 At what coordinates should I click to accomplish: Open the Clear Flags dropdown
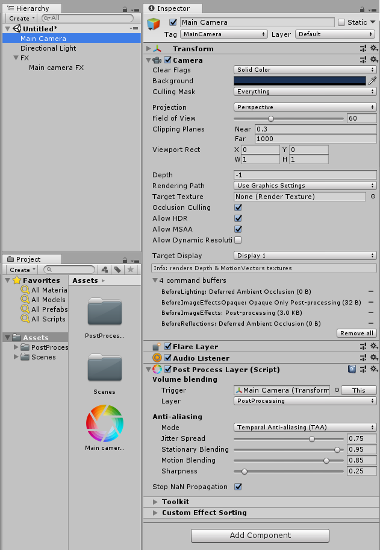[x=305, y=70]
